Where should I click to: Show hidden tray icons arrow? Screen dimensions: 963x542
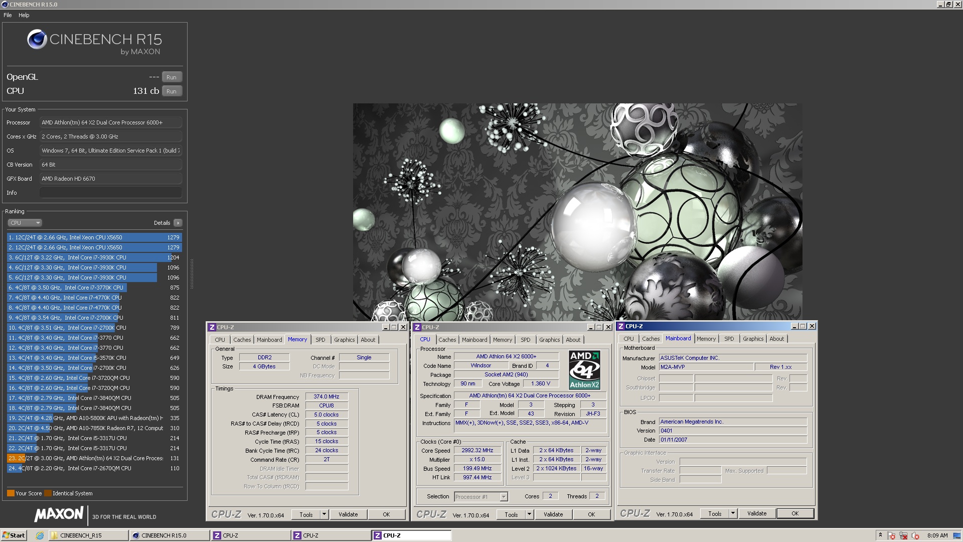click(880, 535)
